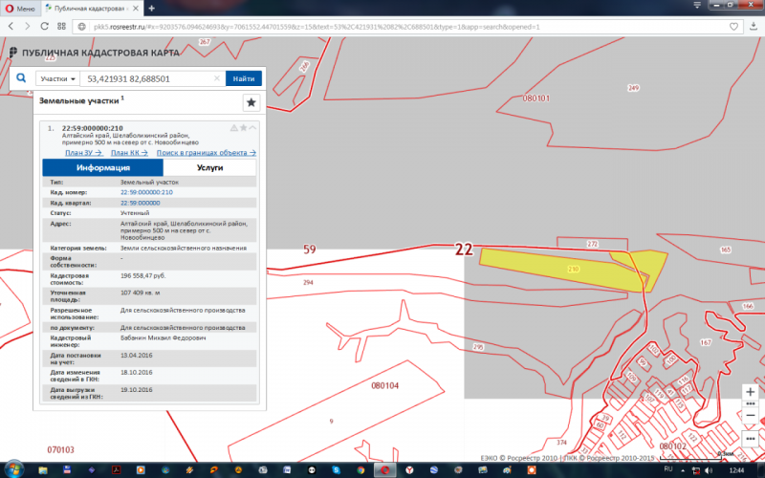765x478 pixels.
Task: Close the Публичная кадастровая browser tab
Action: (x=136, y=9)
